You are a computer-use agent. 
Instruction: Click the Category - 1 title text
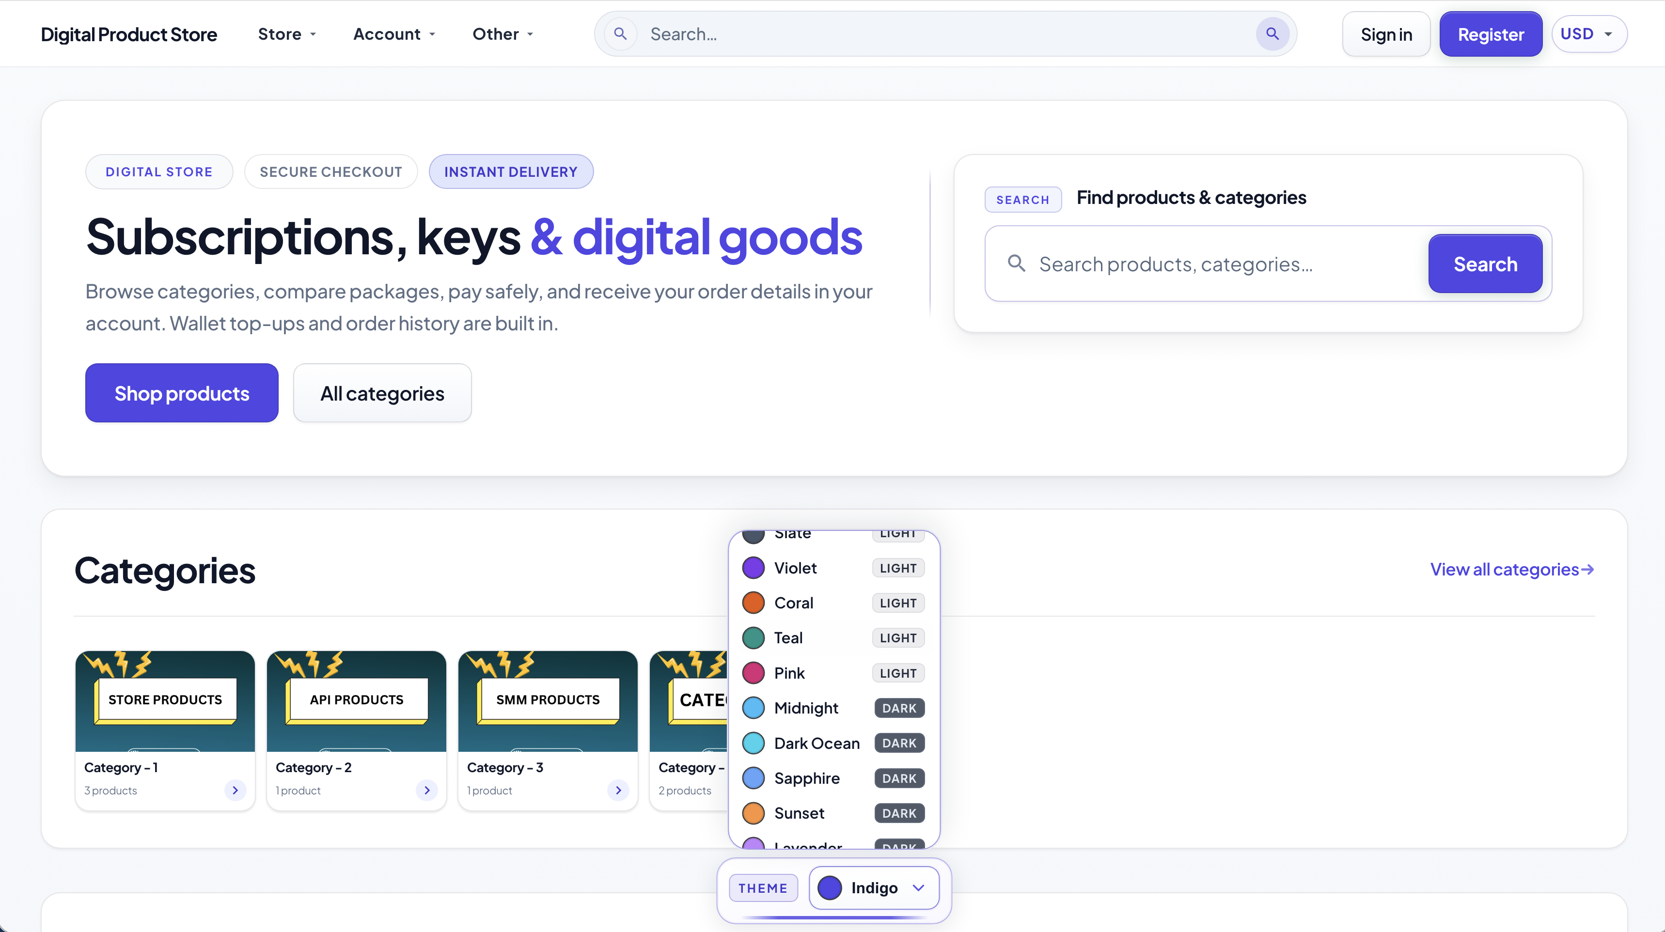[x=121, y=767]
